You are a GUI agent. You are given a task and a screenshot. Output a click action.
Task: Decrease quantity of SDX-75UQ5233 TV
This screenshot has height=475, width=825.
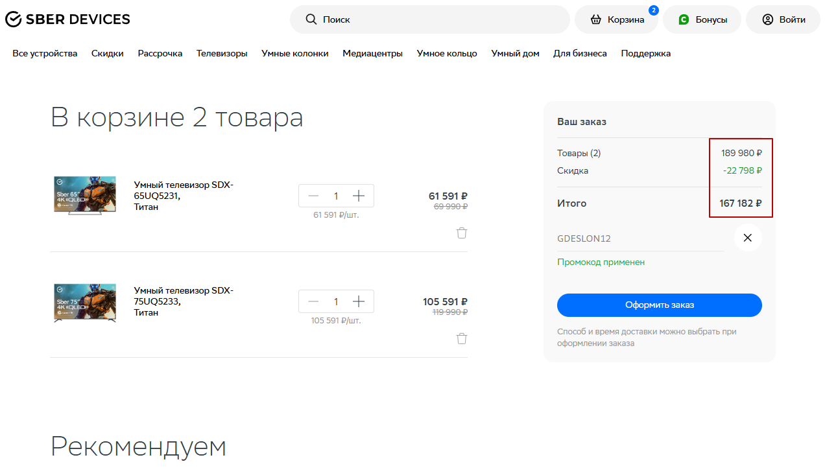coord(314,301)
